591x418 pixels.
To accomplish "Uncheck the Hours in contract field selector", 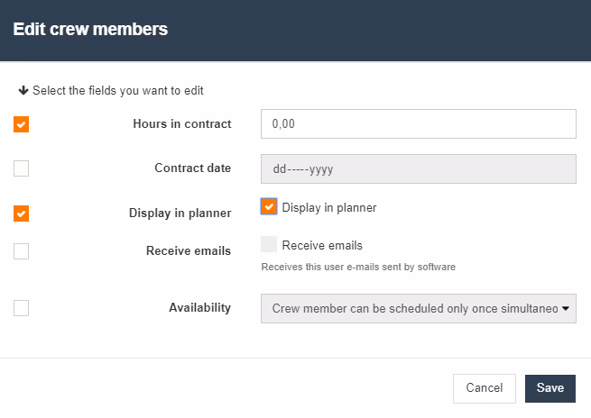I will point(21,124).
